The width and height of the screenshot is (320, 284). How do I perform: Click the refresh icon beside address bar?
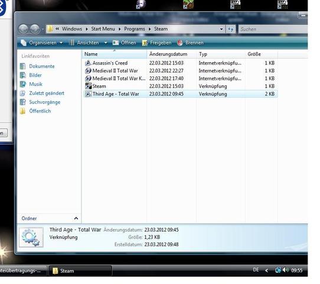pyautogui.click(x=231, y=29)
